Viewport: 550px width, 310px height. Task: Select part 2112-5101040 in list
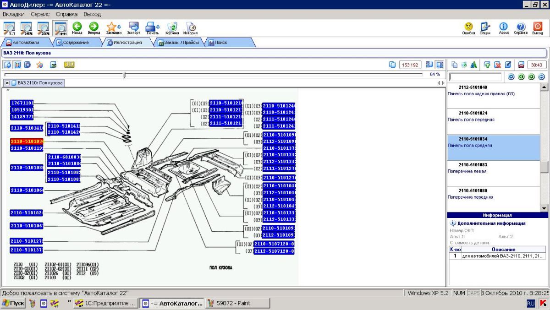point(494,96)
